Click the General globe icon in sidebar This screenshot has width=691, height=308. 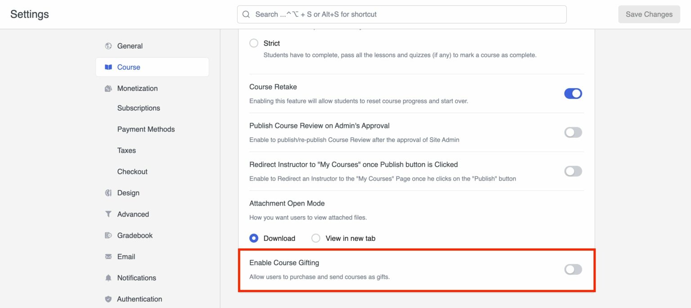(x=108, y=46)
